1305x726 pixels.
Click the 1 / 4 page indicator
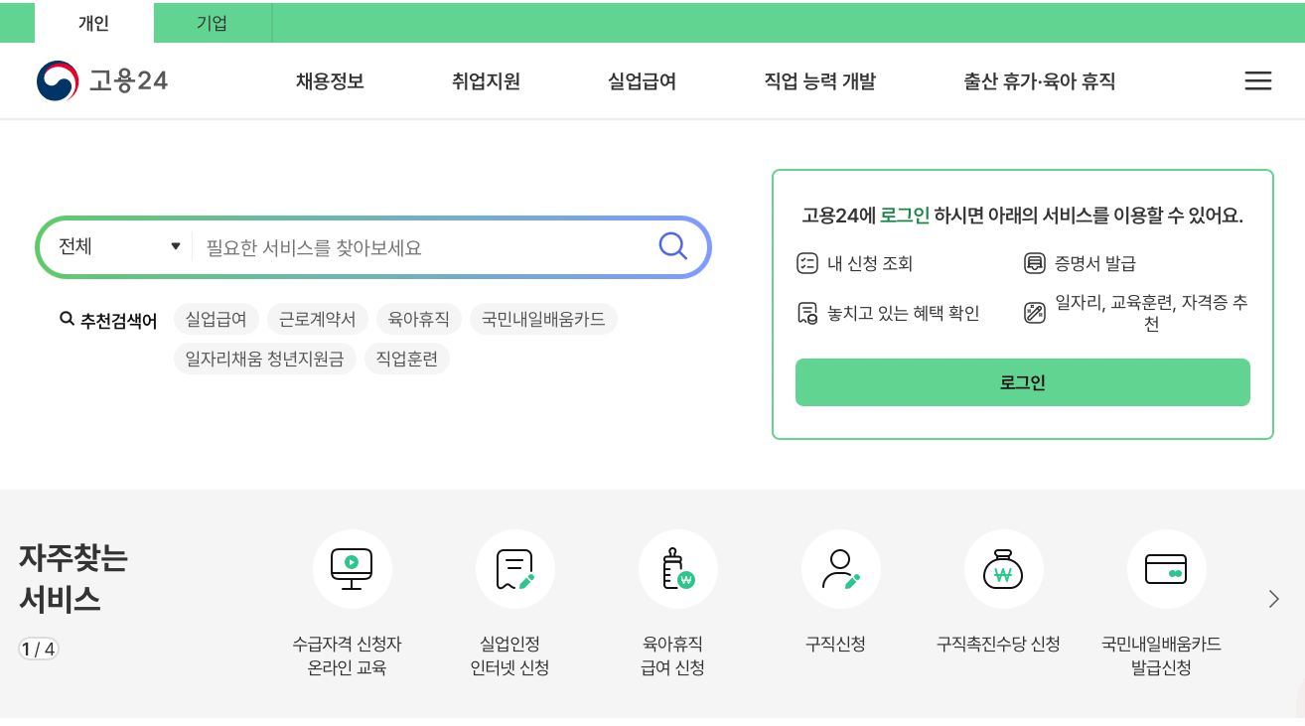(38, 650)
